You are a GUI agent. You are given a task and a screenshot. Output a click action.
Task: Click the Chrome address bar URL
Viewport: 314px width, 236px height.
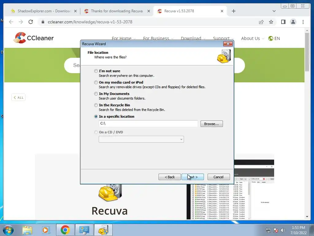pyautogui.click(x=90, y=22)
